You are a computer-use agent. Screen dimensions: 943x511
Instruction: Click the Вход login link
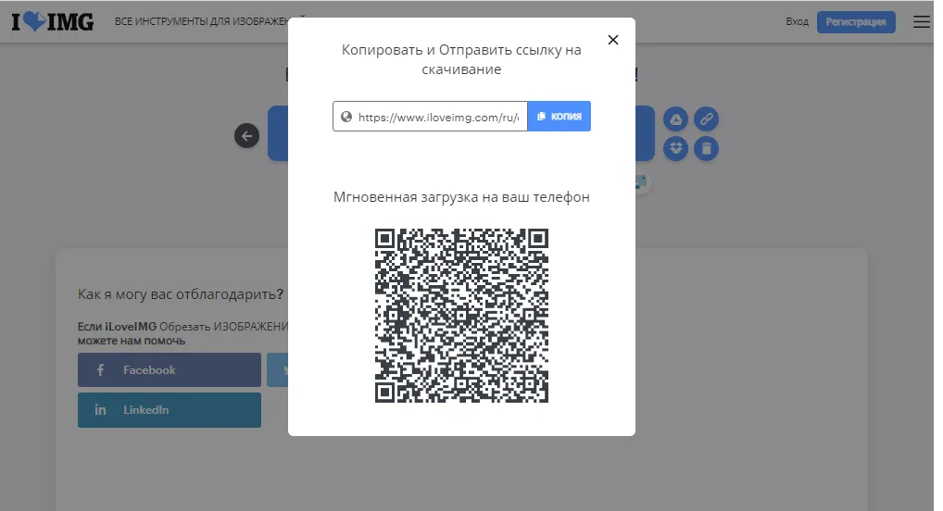point(797,21)
